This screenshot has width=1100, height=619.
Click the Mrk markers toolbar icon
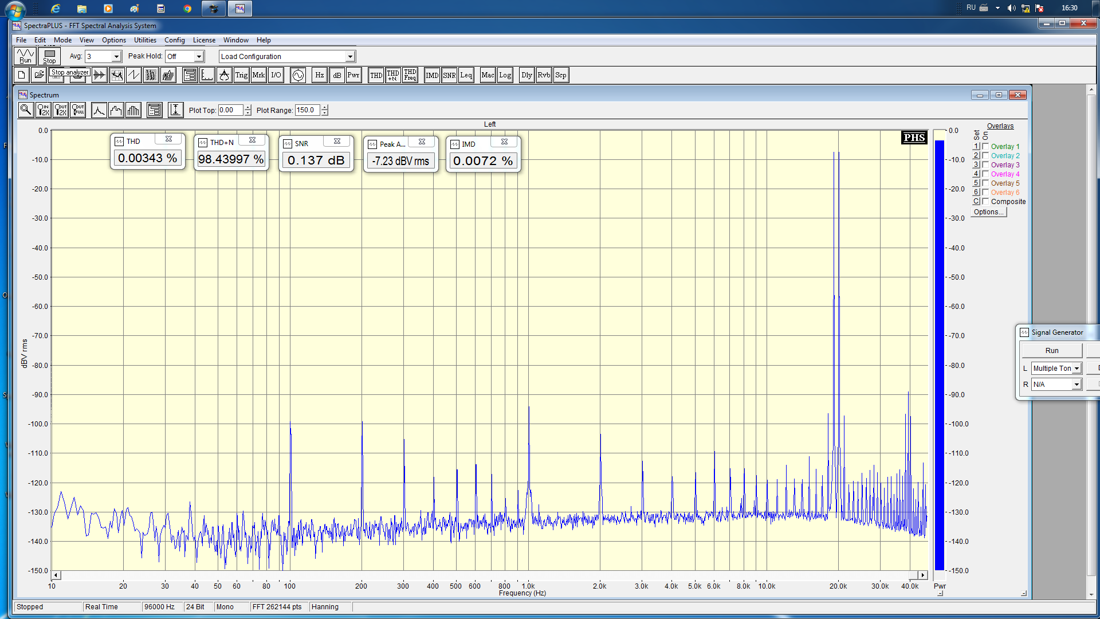pos(259,75)
